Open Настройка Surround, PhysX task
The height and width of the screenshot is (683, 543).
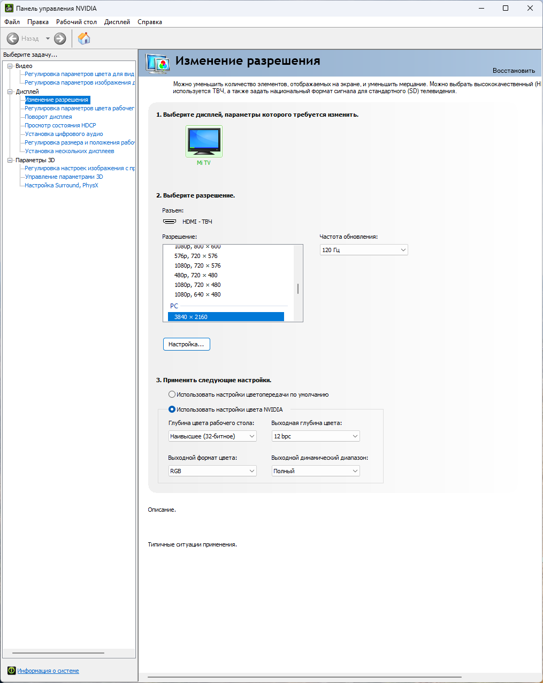[x=62, y=185]
